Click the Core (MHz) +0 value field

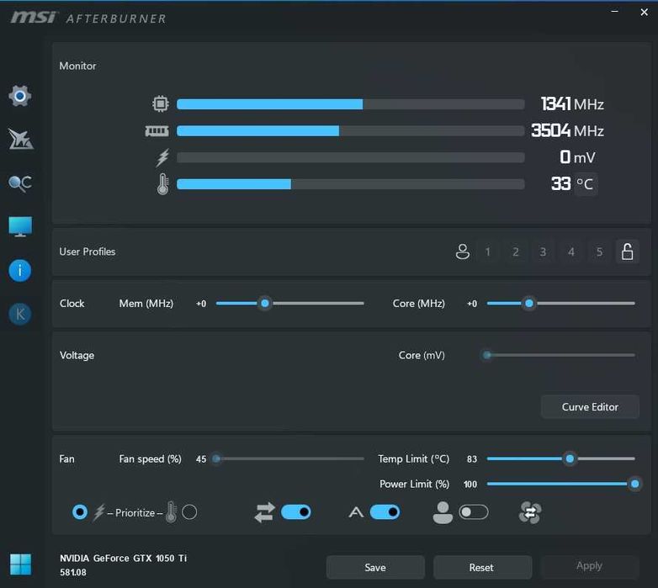click(472, 304)
